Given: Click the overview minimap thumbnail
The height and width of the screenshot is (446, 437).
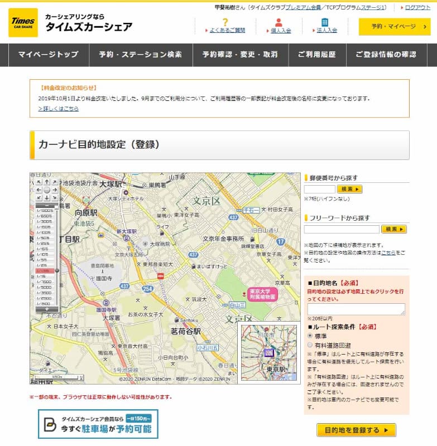Looking at the screenshot, I should (x=269, y=353).
